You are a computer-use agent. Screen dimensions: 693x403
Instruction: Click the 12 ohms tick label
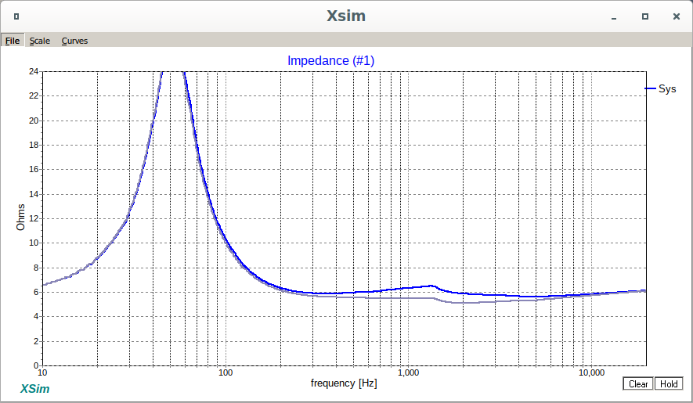[x=34, y=219]
